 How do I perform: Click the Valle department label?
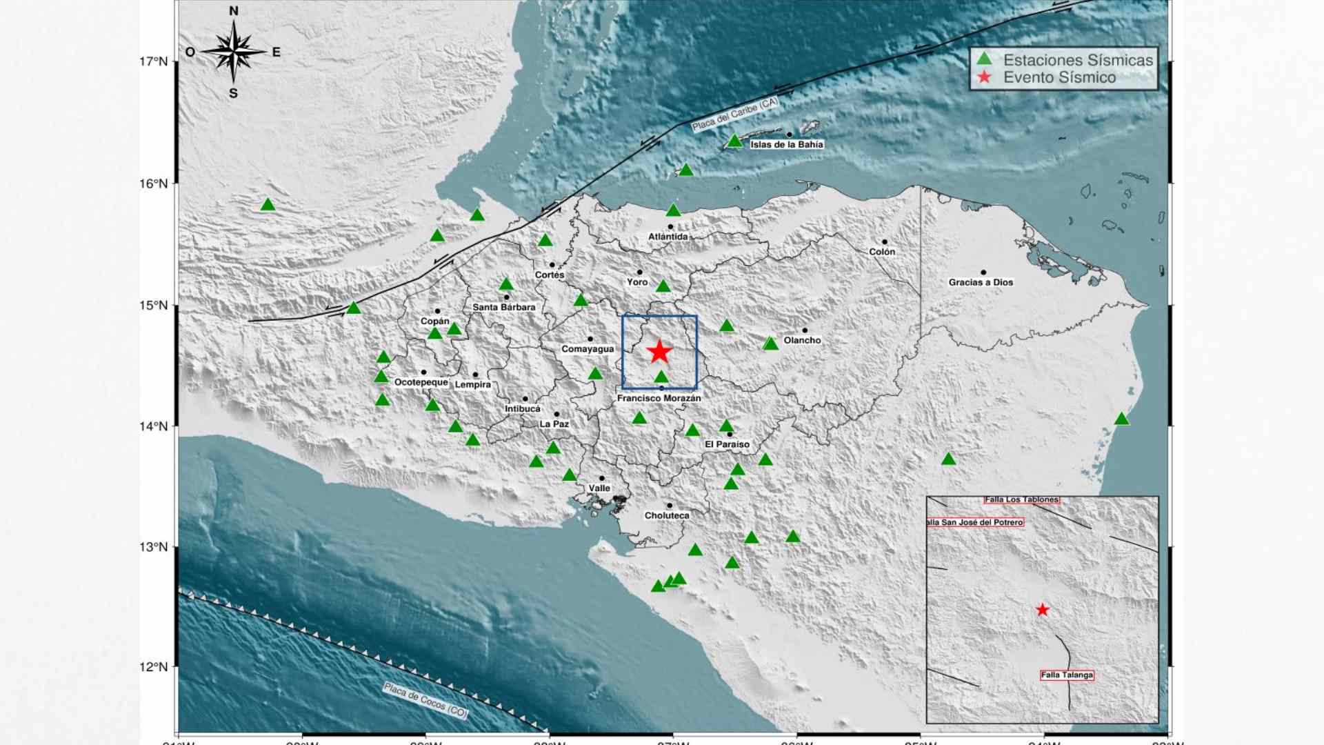tap(599, 488)
